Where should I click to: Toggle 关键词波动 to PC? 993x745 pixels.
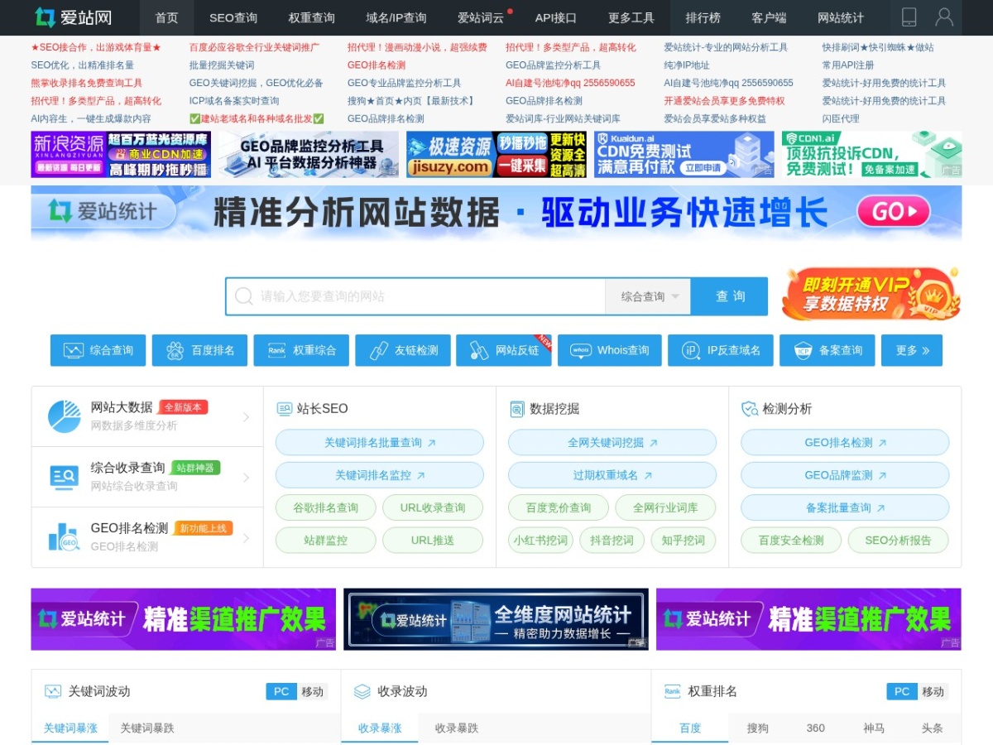click(281, 691)
